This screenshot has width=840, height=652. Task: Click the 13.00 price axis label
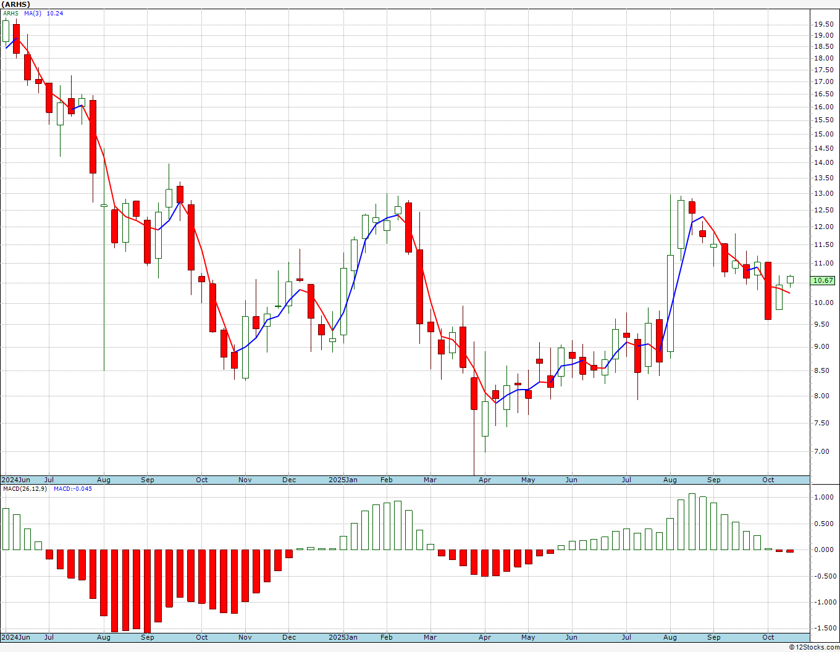[x=824, y=193]
